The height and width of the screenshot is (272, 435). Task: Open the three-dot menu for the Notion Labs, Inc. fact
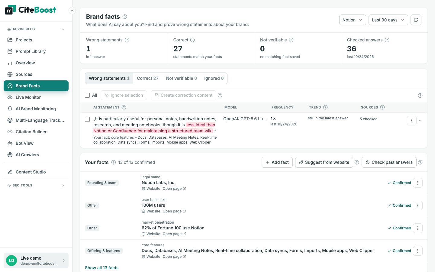[x=418, y=183]
